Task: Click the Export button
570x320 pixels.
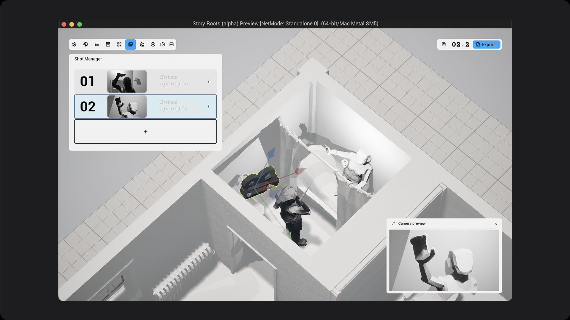Action: coord(486,44)
